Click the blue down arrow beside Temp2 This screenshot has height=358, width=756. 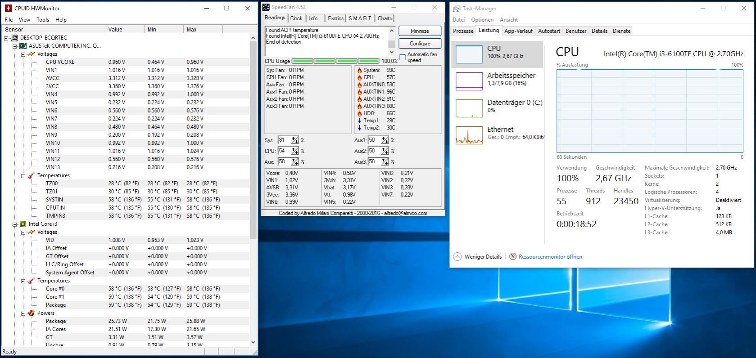pyautogui.click(x=359, y=128)
